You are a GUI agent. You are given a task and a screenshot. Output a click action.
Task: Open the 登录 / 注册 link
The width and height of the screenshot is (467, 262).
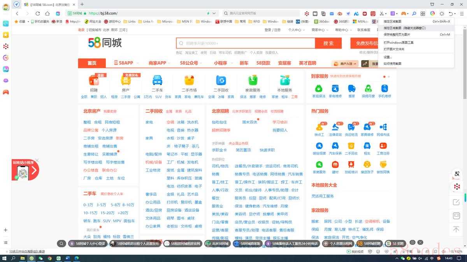272,30
